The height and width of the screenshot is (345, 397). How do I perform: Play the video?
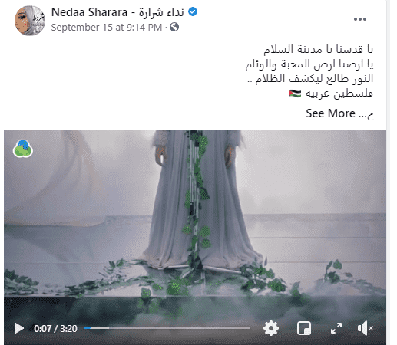click(x=19, y=328)
